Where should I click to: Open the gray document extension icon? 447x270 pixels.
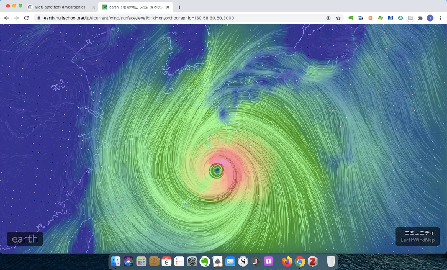coord(410,18)
